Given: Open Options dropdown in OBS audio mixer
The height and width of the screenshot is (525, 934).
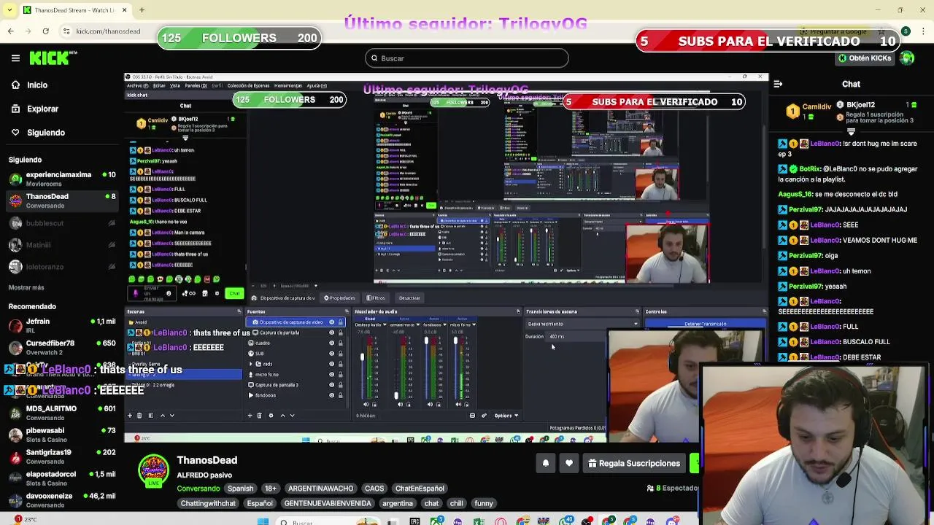Looking at the screenshot, I should (x=506, y=416).
